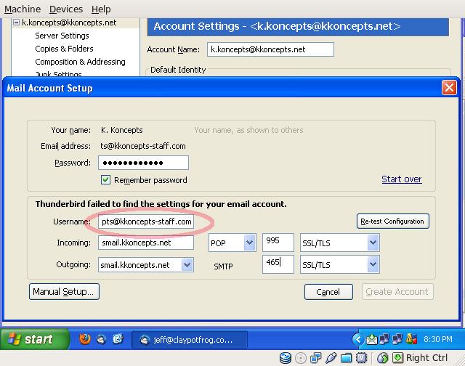Open the Devices menu
The width and height of the screenshot is (465, 366).
coord(66,9)
